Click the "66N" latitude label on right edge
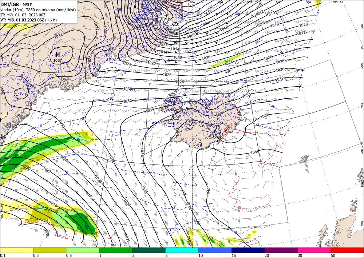This screenshot has width=364, height=258. tap(362, 66)
